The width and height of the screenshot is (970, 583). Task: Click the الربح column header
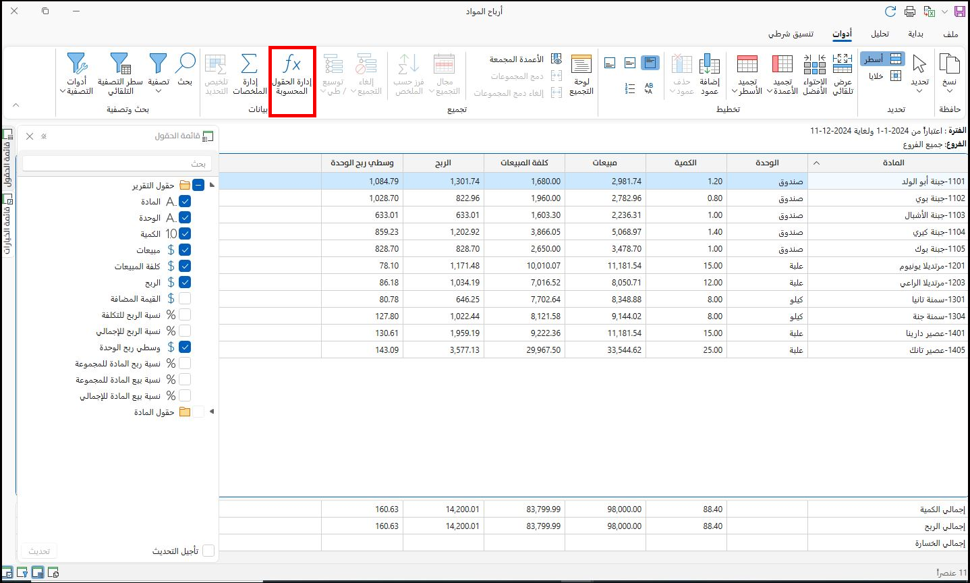coord(443,163)
